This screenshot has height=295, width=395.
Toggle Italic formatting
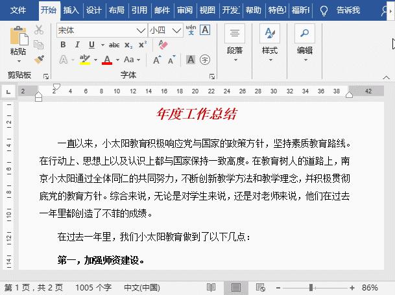[77, 45]
